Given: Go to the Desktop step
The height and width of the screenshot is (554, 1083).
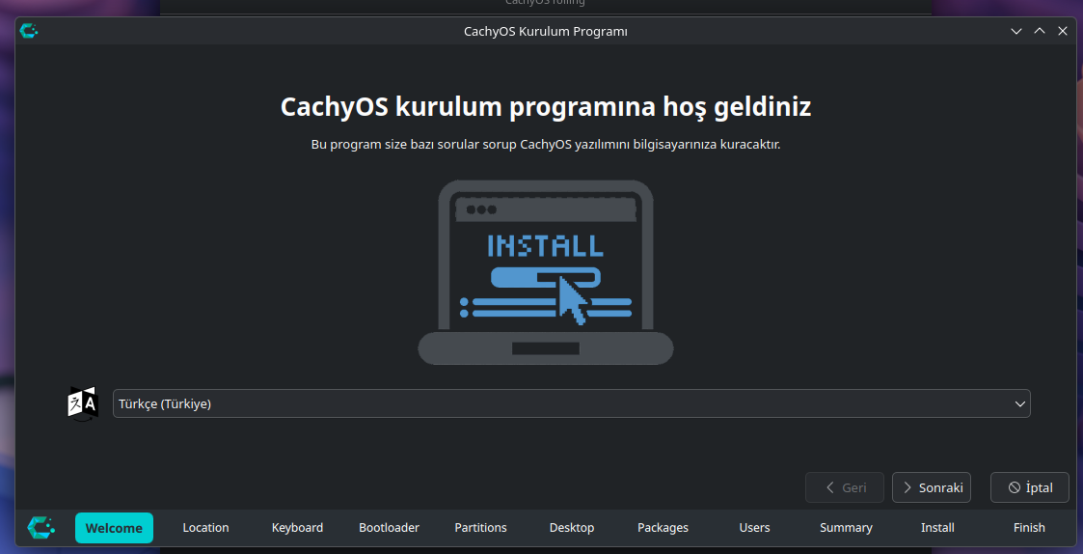Looking at the screenshot, I should pyautogui.click(x=572, y=528).
